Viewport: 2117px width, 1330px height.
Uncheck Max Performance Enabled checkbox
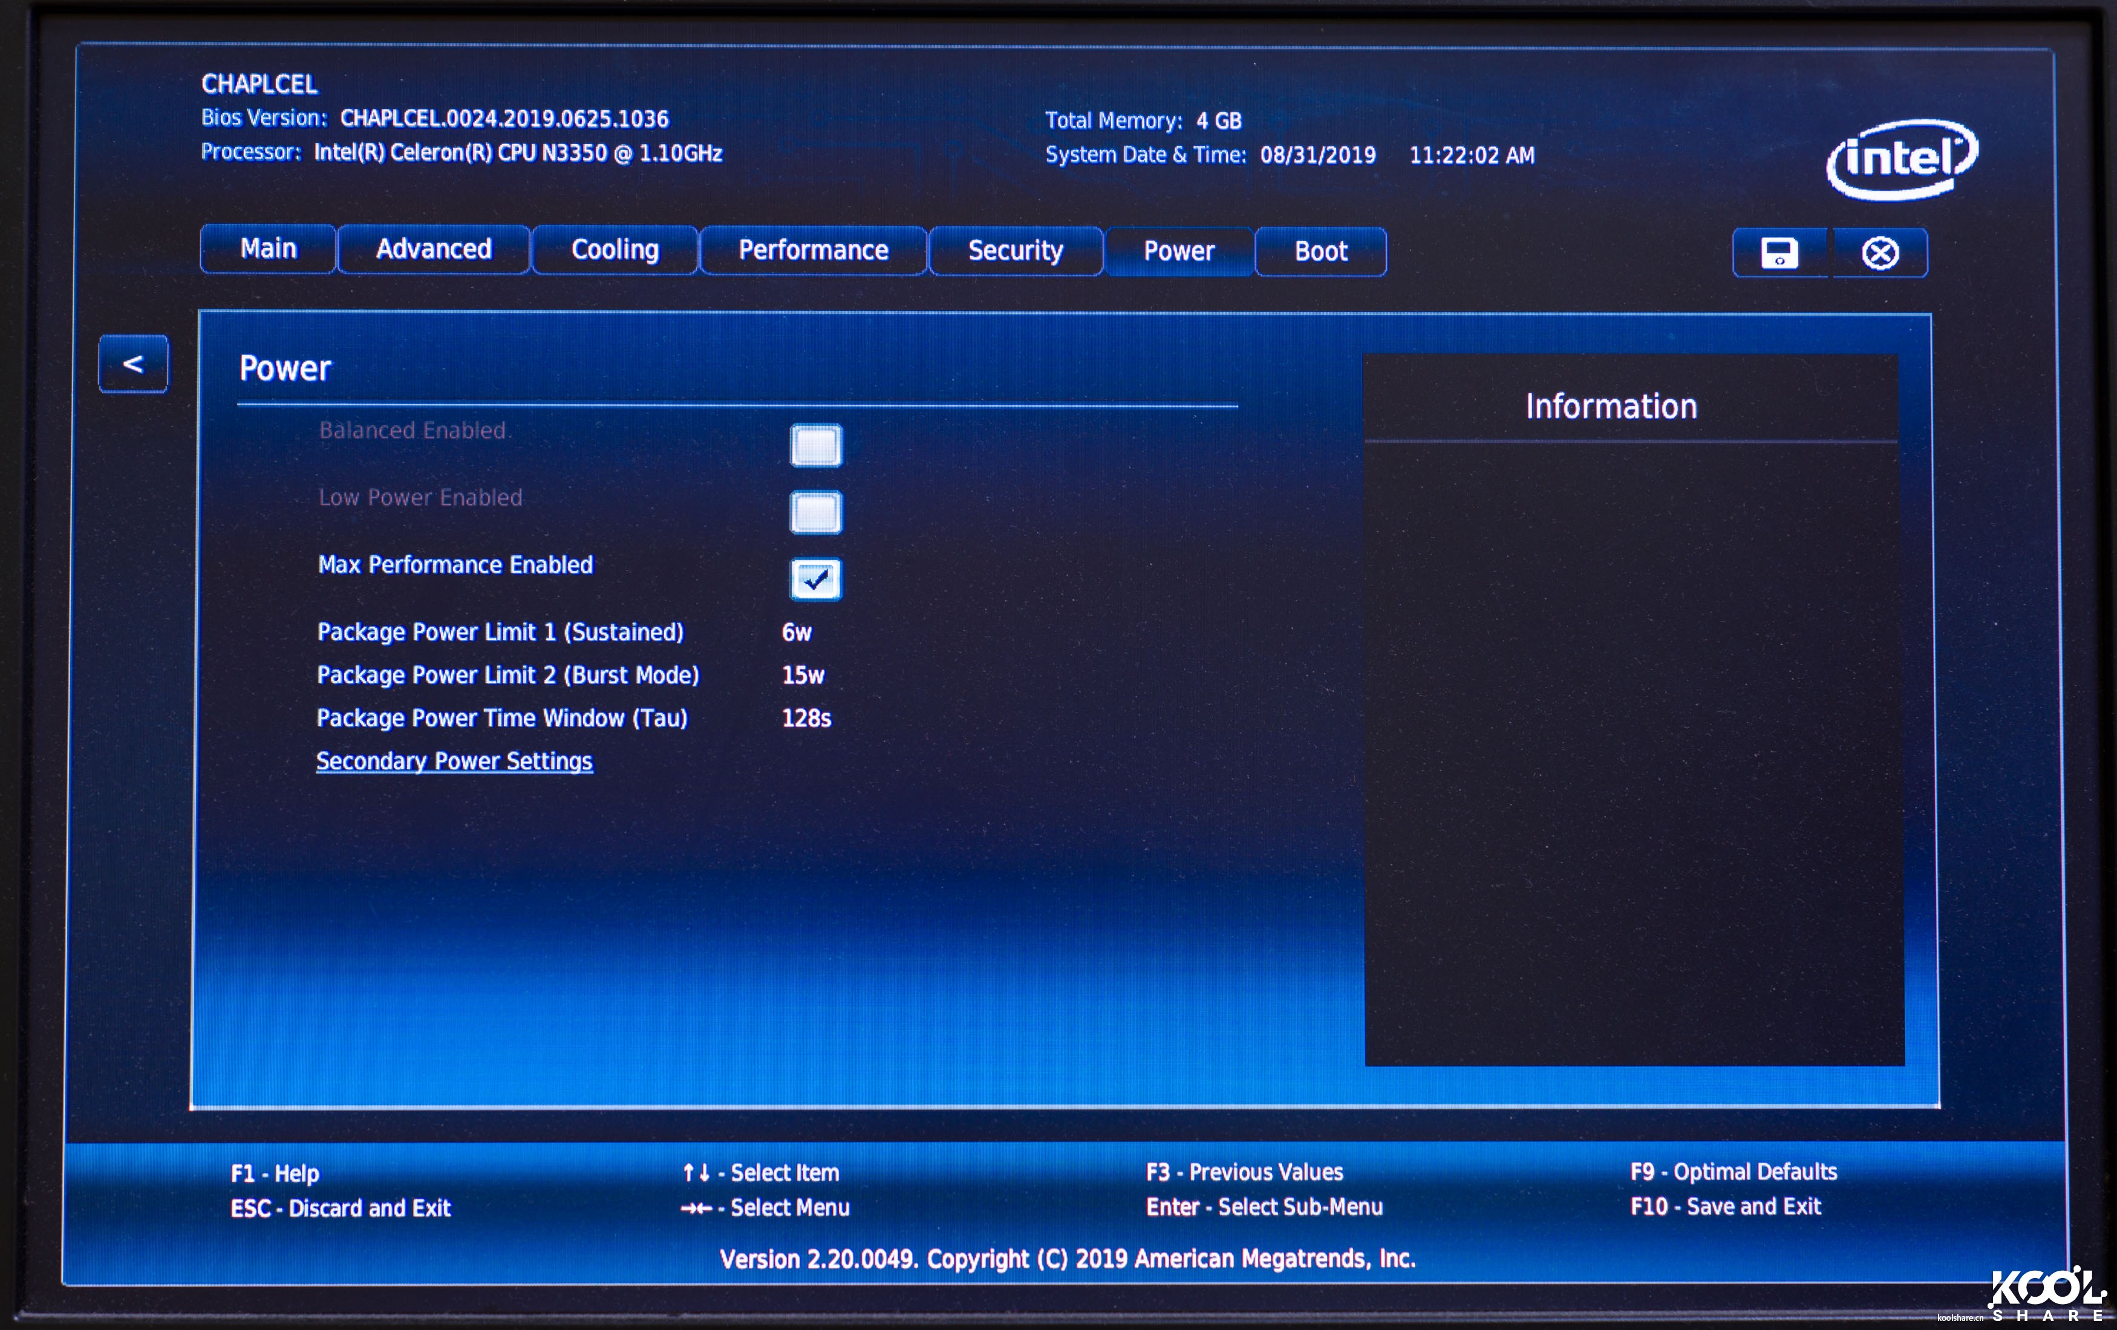pyautogui.click(x=815, y=579)
